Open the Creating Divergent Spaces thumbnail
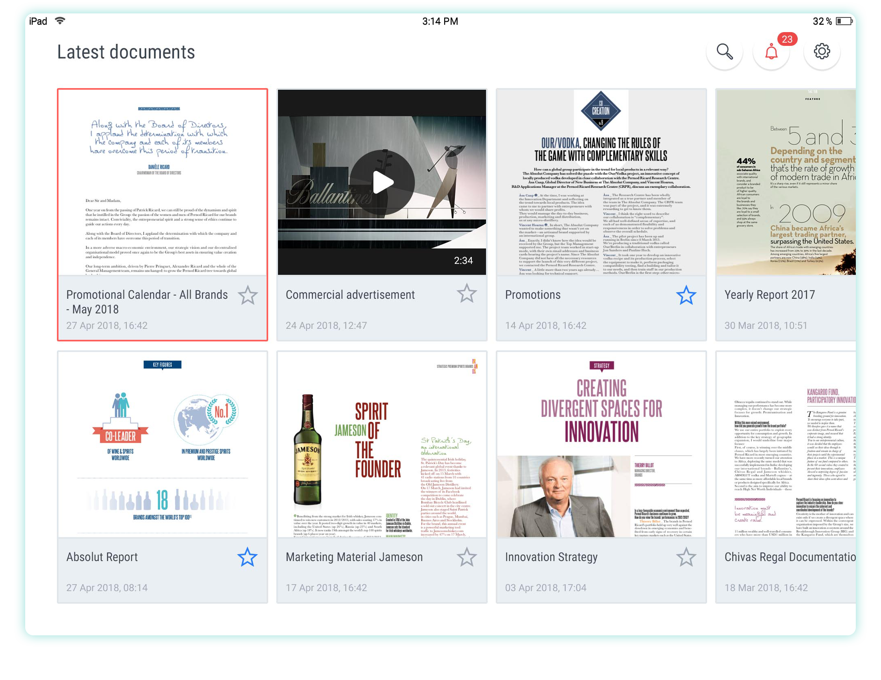 [x=601, y=445]
